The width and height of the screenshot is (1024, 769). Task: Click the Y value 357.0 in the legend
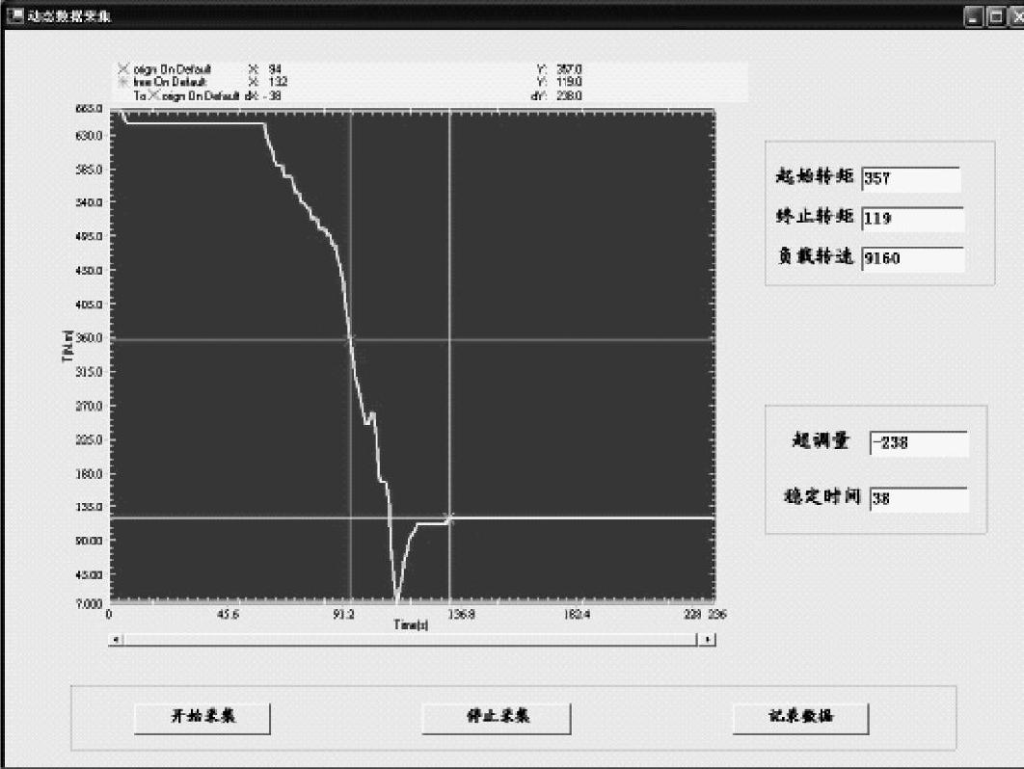click(569, 68)
